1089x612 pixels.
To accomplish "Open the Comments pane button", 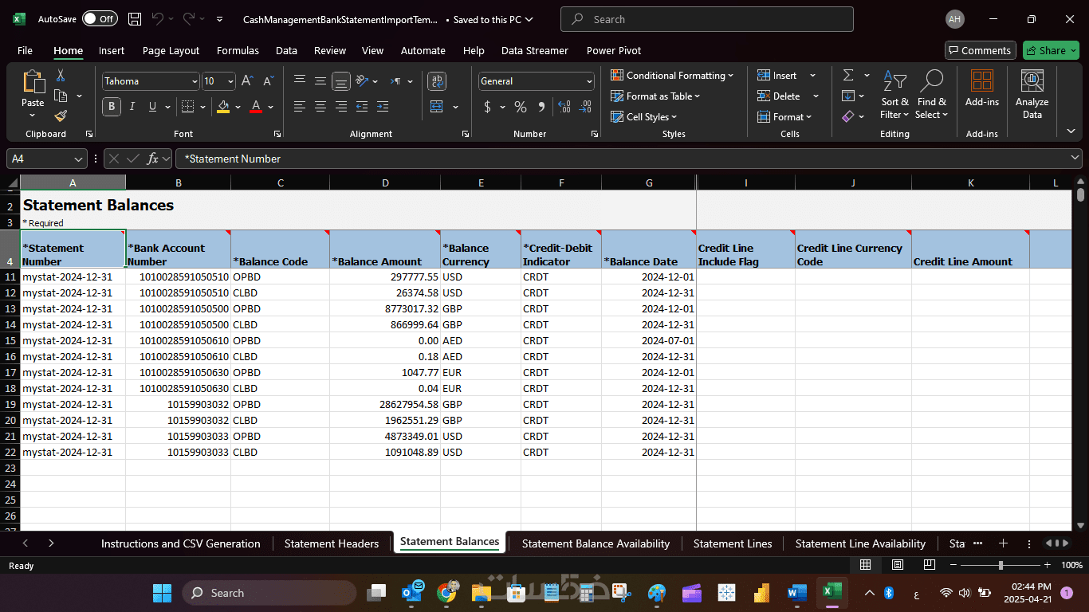I will (980, 50).
